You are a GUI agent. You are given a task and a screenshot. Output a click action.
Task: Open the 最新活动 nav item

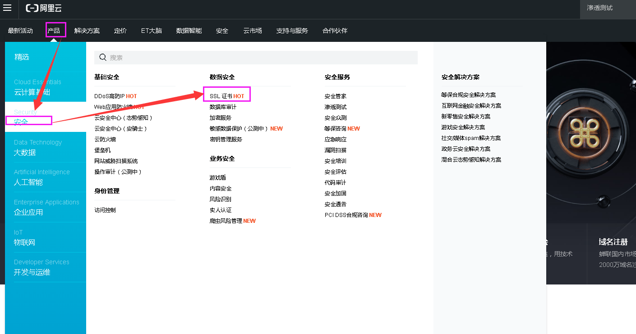click(20, 31)
